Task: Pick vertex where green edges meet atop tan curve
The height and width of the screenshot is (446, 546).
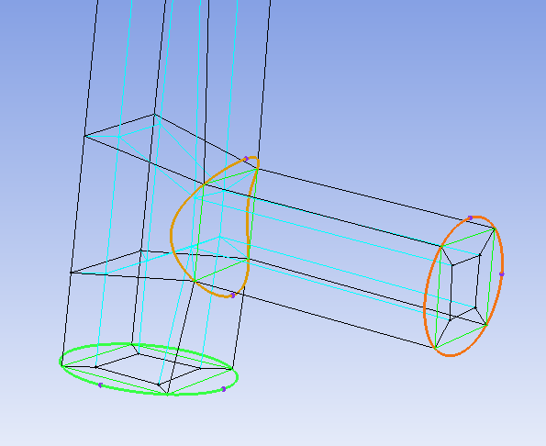Action: tap(257, 169)
